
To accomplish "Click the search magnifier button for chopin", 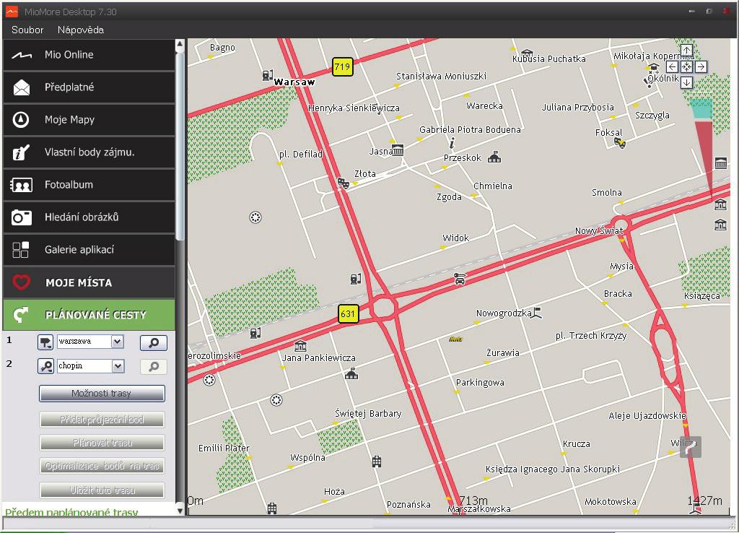I will point(154,366).
